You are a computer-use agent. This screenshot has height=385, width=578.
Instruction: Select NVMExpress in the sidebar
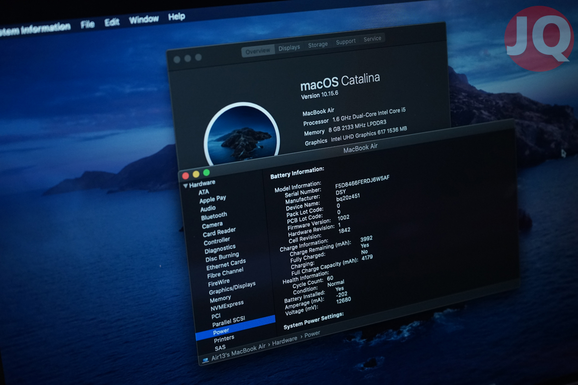click(x=227, y=305)
